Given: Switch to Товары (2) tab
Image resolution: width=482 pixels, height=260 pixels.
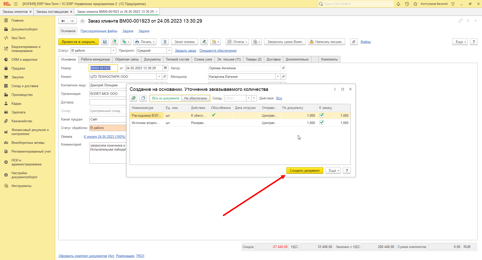Looking at the screenshot, I should pyautogui.click(x=254, y=59).
